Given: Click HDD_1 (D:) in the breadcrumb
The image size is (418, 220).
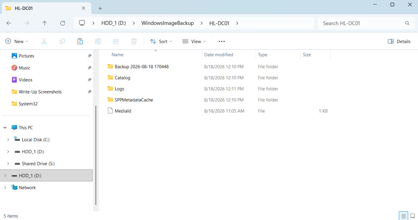Looking at the screenshot, I should [114, 23].
